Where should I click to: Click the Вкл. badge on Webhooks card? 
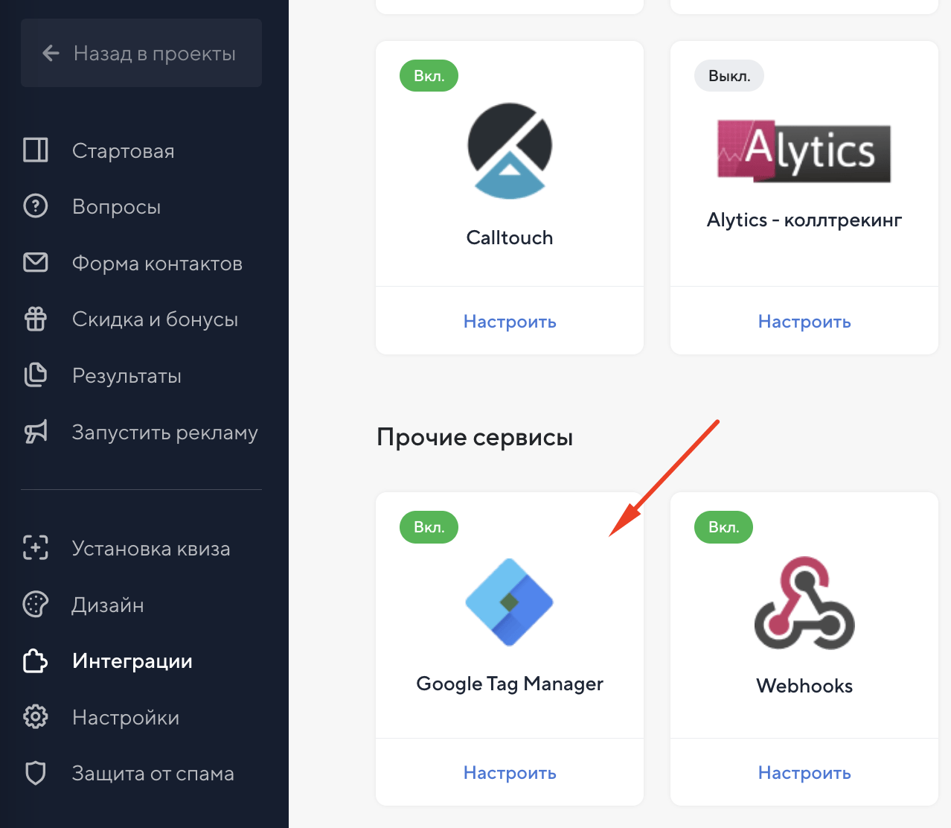click(723, 527)
